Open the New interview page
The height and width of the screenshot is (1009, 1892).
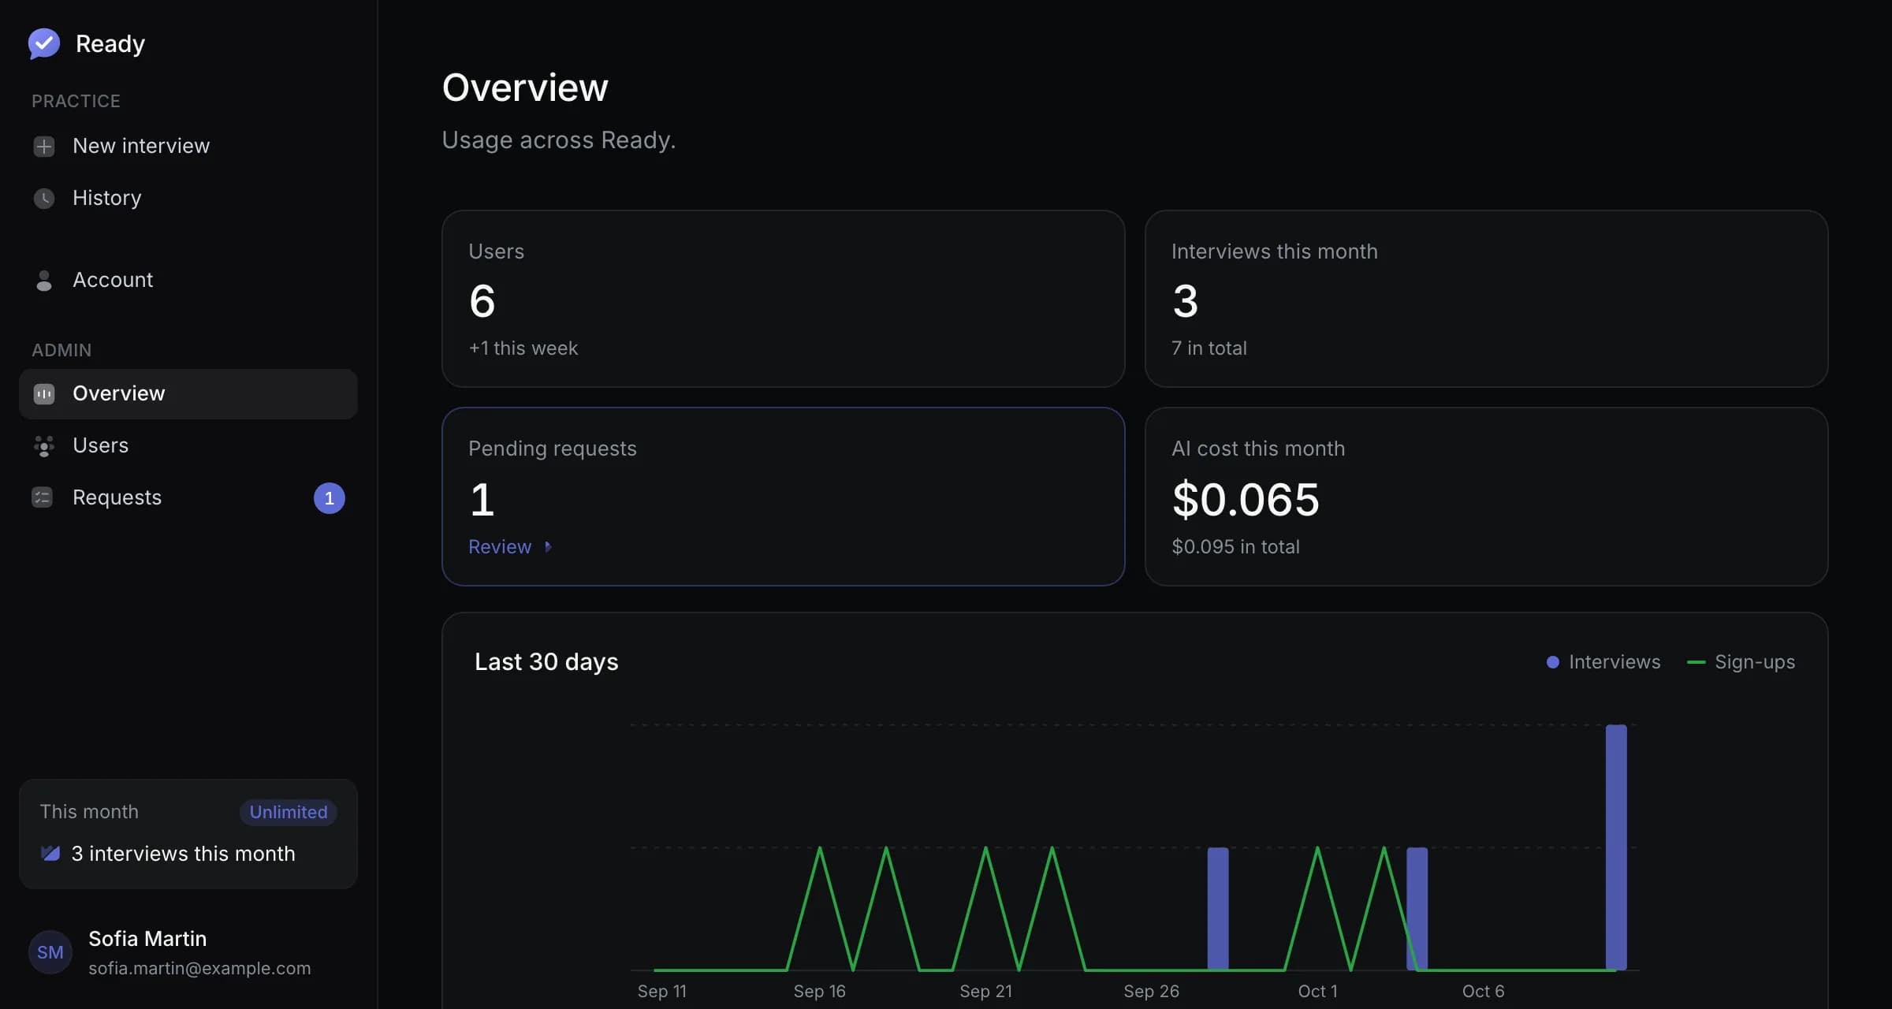click(188, 146)
